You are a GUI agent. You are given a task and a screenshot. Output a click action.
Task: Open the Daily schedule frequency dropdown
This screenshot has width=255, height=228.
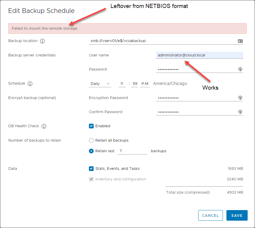[100, 83]
